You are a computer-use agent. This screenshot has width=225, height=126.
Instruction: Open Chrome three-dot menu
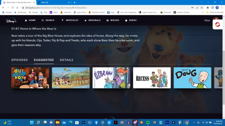coord(222,8)
